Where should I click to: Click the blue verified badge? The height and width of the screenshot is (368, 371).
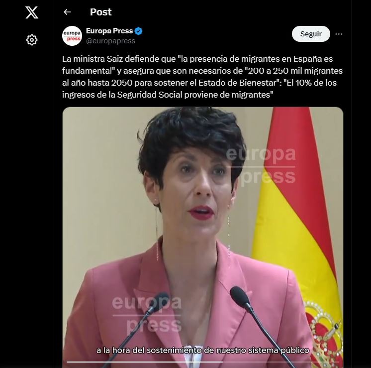[x=138, y=31]
